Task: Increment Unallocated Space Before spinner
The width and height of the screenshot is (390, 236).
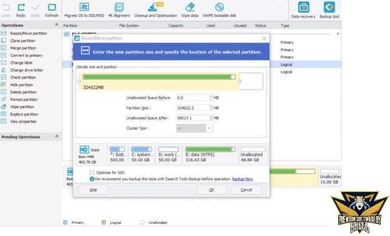Action: tap(211, 96)
